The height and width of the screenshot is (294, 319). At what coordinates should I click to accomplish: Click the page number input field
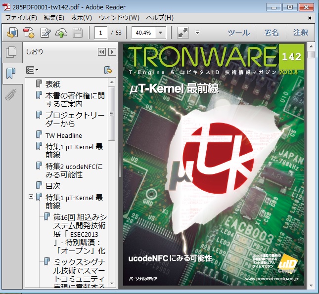101,33
